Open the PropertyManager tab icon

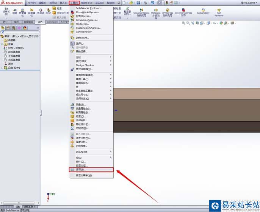pos(8,28)
